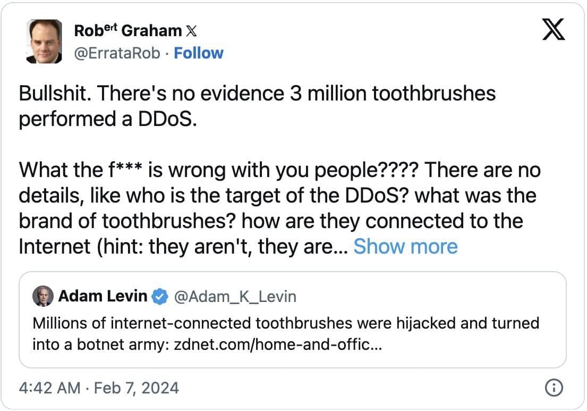Open the Robert Graham display name

pyautogui.click(x=128, y=31)
